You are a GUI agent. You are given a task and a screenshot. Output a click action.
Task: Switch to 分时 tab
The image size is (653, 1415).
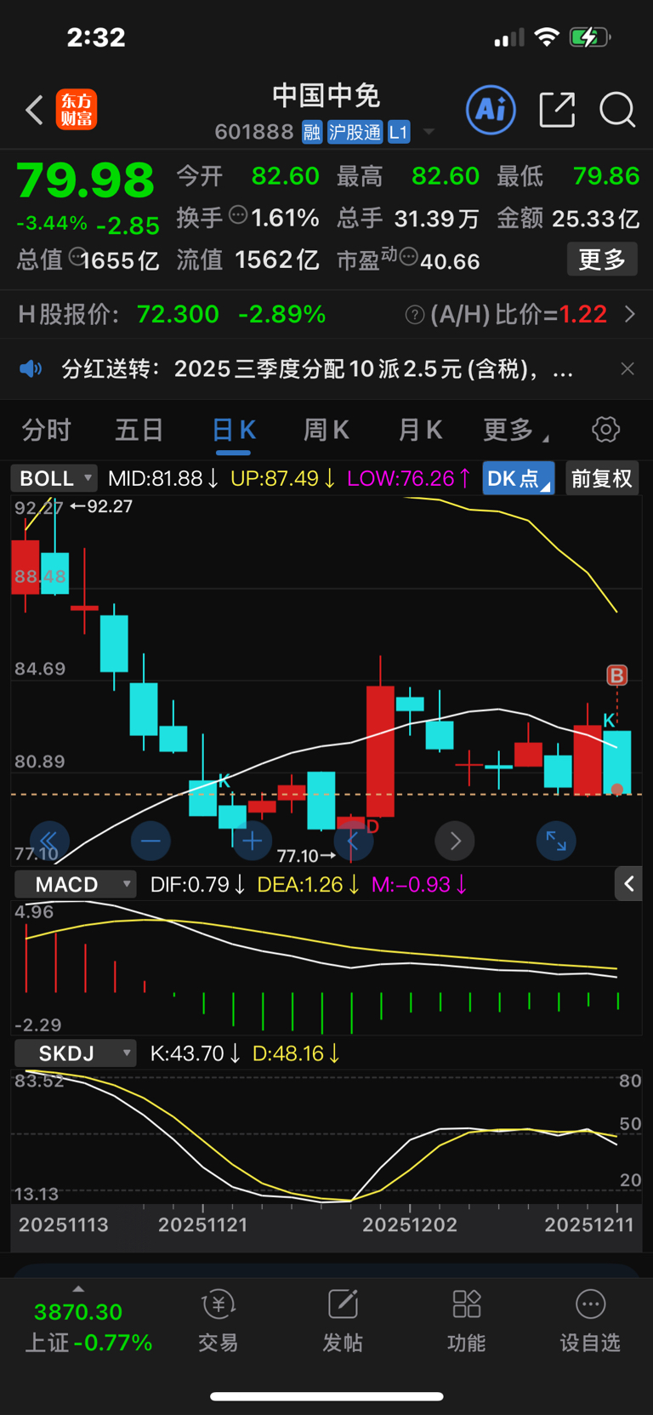(46, 430)
